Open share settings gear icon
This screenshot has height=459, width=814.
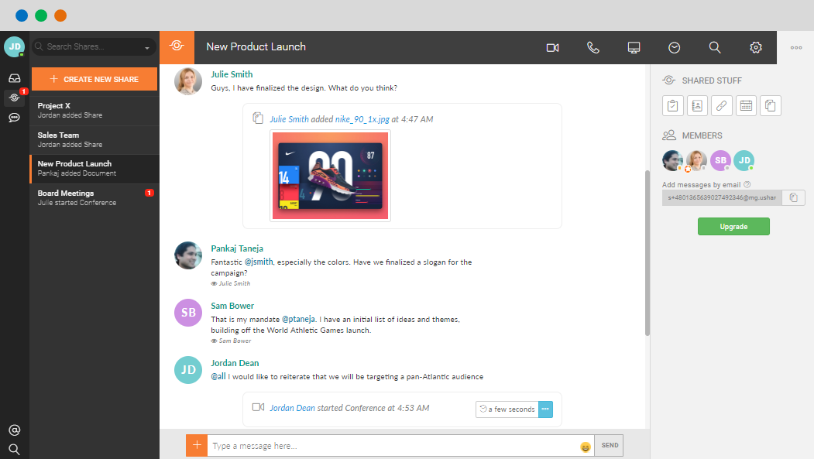click(756, 47)
